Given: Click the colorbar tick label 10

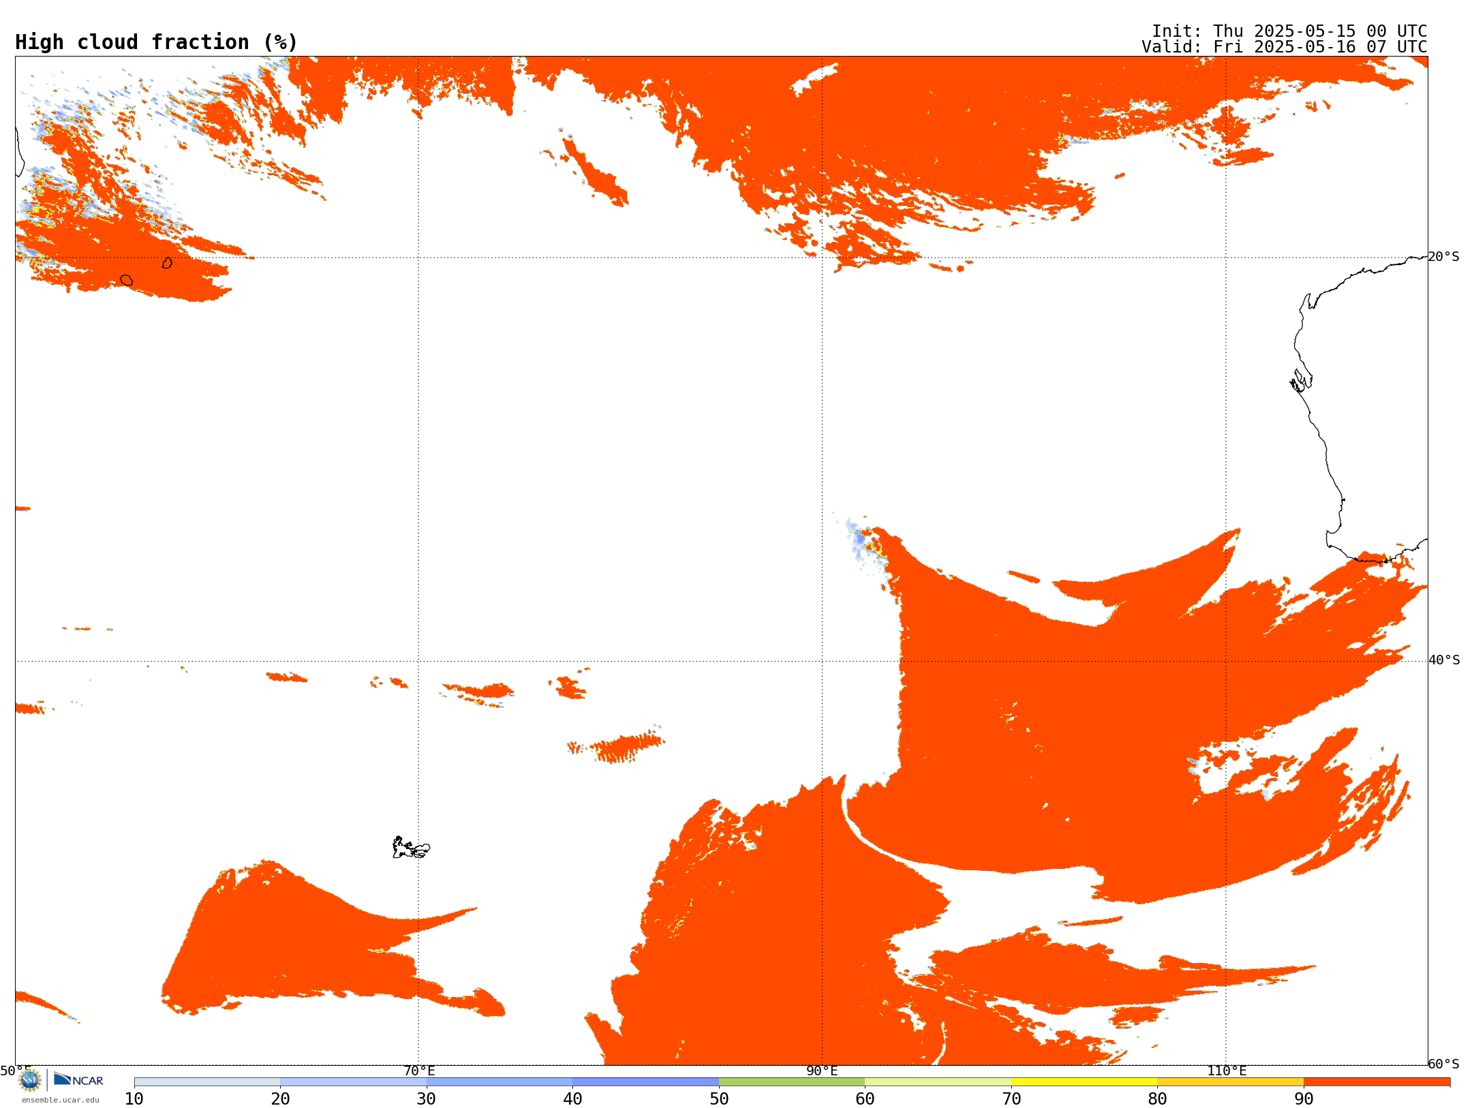Looking at the screenshot, I should (134, 1099).
